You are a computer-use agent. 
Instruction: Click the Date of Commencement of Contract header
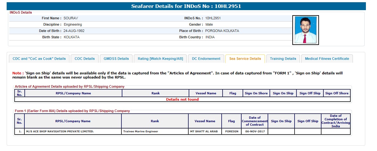click(x=255, y=121)
